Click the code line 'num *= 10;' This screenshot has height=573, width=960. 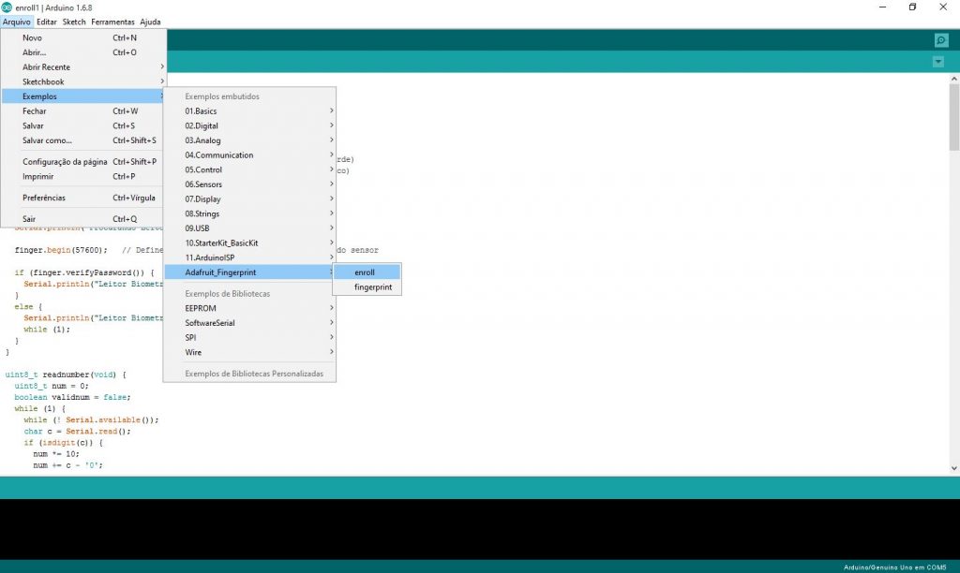tap(55, 454)
